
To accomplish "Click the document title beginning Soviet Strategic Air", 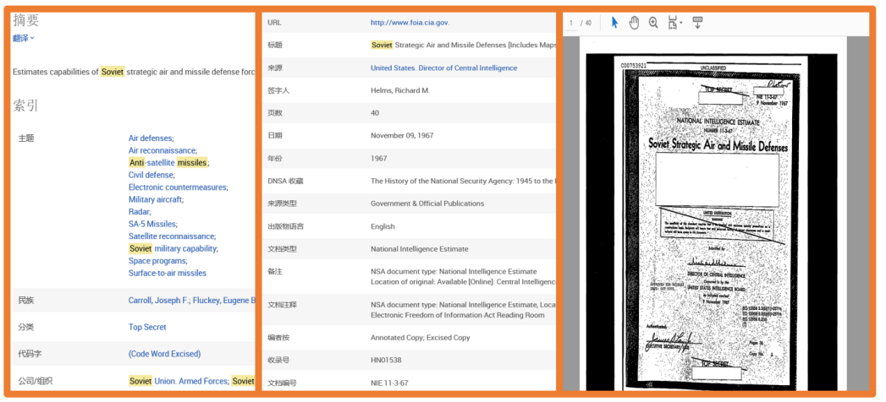I will (x=464, y=45).
